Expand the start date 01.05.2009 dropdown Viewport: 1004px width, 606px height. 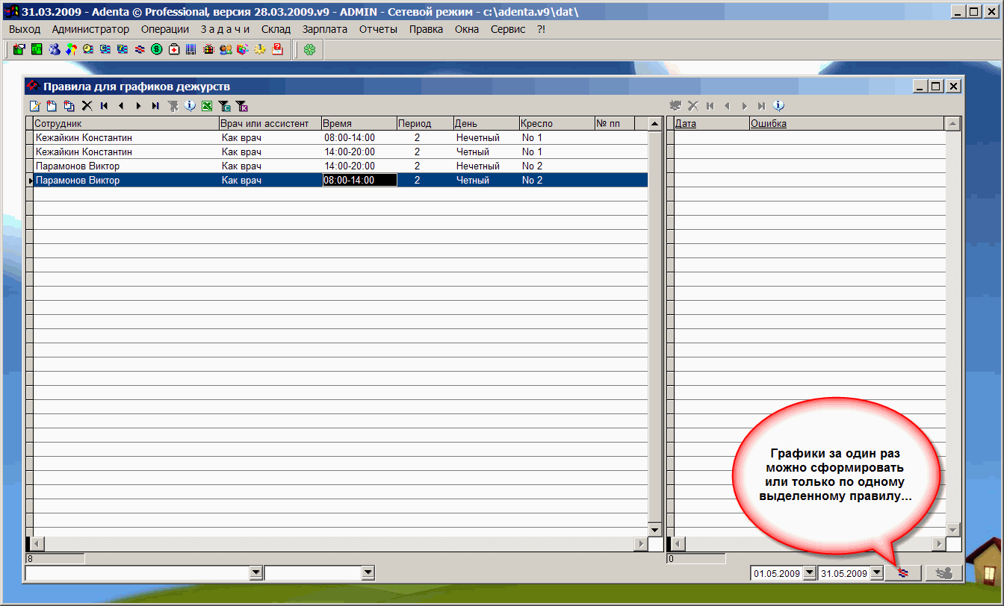809,573
